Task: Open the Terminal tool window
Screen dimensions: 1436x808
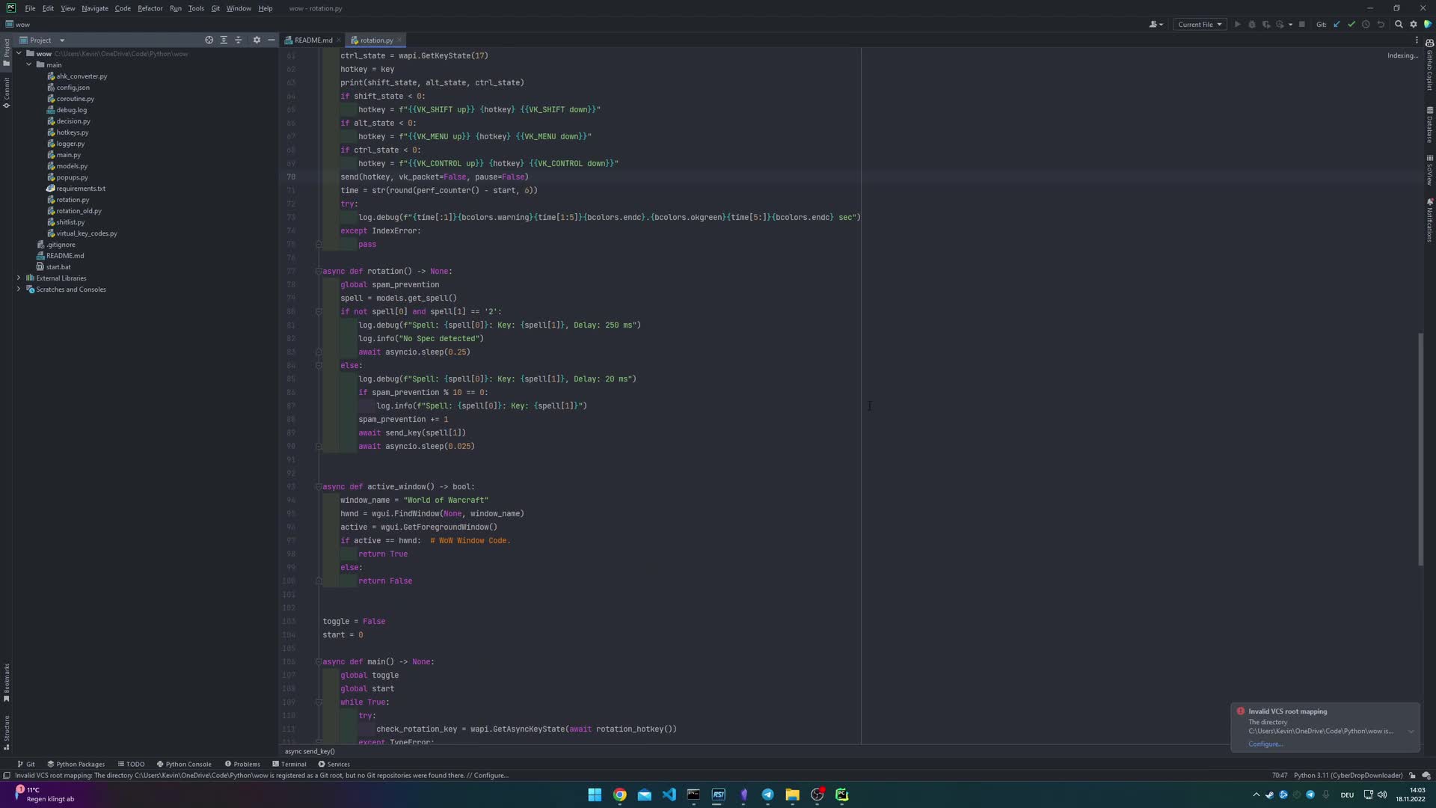Action: point(289,764)
